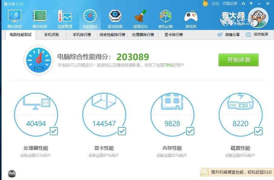Screen dimensions: 274x180
Task: Click the 击败全国56%用户 text
Action: click(240, 155)
